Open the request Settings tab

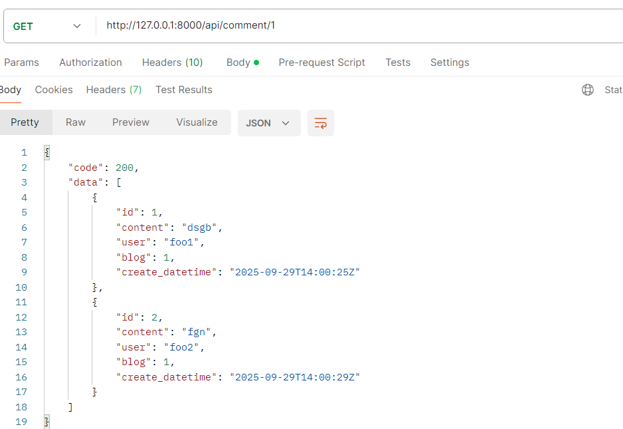click(x=450, y=63)
